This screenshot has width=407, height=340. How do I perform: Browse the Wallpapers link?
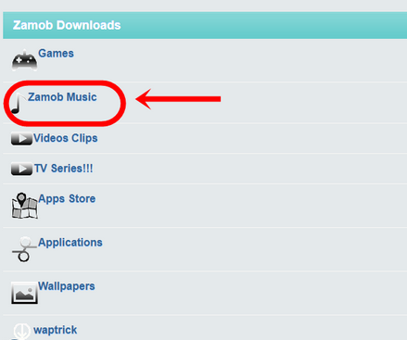click(x=67, y=286)
